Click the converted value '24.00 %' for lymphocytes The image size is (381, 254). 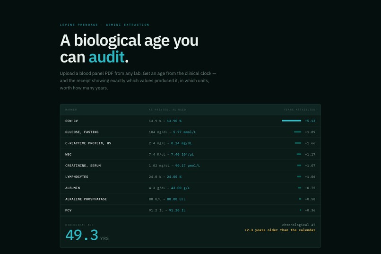click(x=174, y=177)
